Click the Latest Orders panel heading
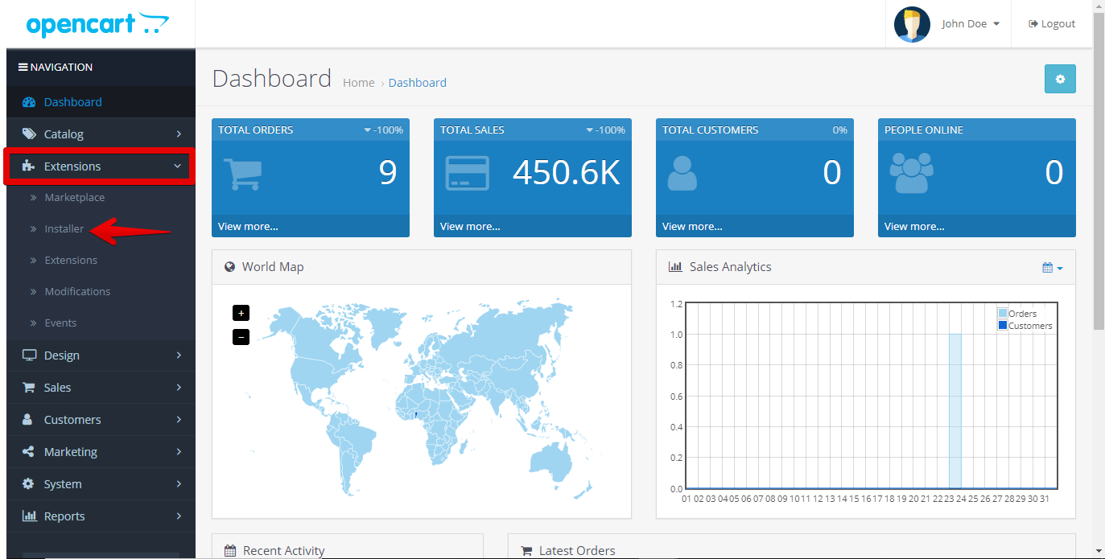Screen dimensions: 1105x559 coord(792,550)
